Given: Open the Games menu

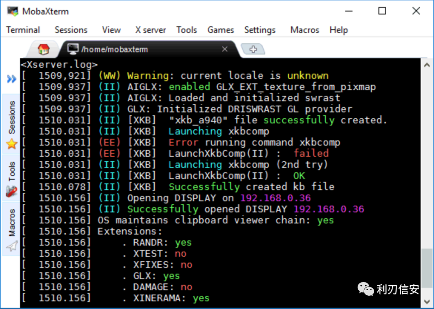Looking at the screenshot, I should [221, 30].
